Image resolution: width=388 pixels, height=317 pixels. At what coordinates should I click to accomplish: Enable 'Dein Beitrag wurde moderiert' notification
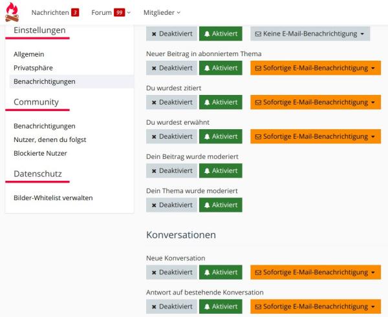(221, 170)
